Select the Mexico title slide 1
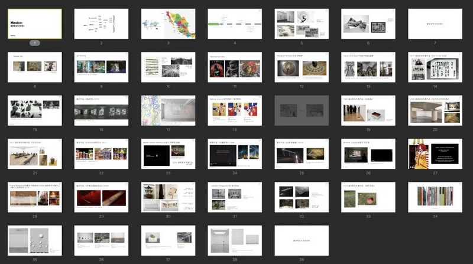Viewport: 473px width, 264px height. point(35,24)
